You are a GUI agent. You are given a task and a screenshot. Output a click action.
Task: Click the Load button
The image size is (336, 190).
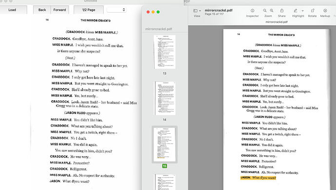(12, 10)
